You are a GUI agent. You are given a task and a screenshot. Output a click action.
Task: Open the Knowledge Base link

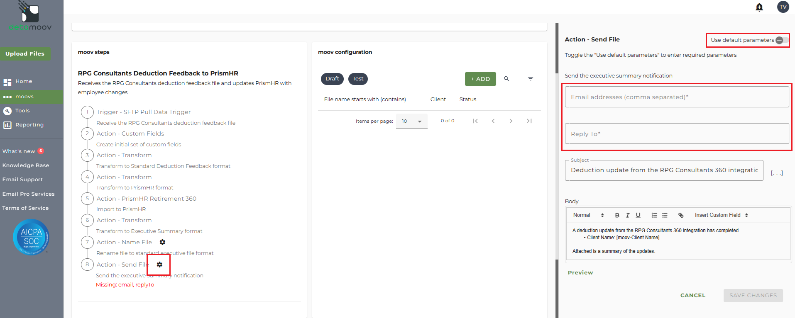coord(26,165)
